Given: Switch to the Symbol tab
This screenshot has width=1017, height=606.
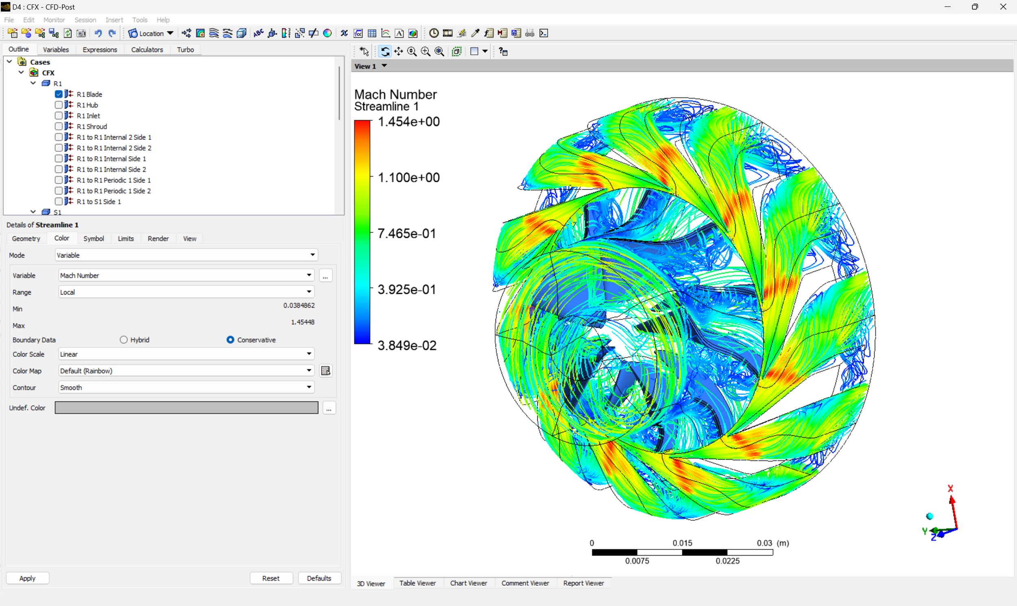Looking at the screenshot, I should coord(94,238).
